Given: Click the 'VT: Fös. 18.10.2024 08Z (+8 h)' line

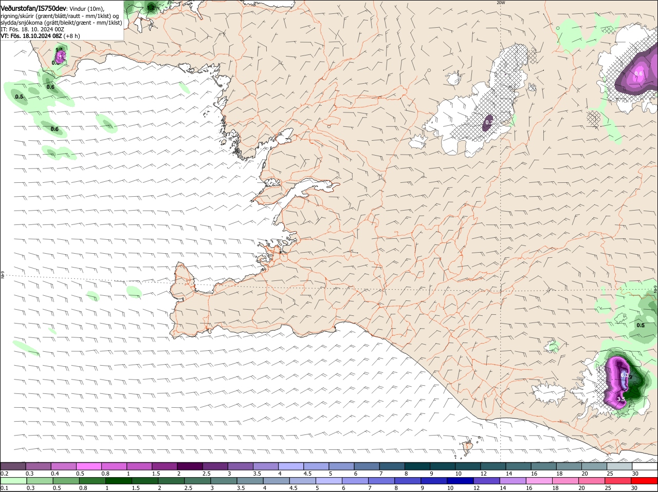Looking at the screenshot, I should (x=40, y=36).
